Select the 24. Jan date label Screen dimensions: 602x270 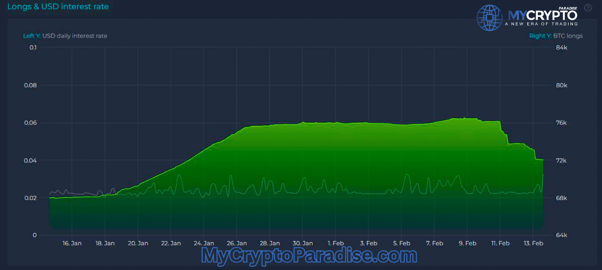tap(204, 243)
